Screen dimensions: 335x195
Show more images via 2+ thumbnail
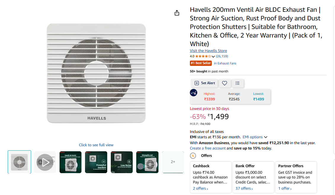pyautogui.click(x=173, y=162)
